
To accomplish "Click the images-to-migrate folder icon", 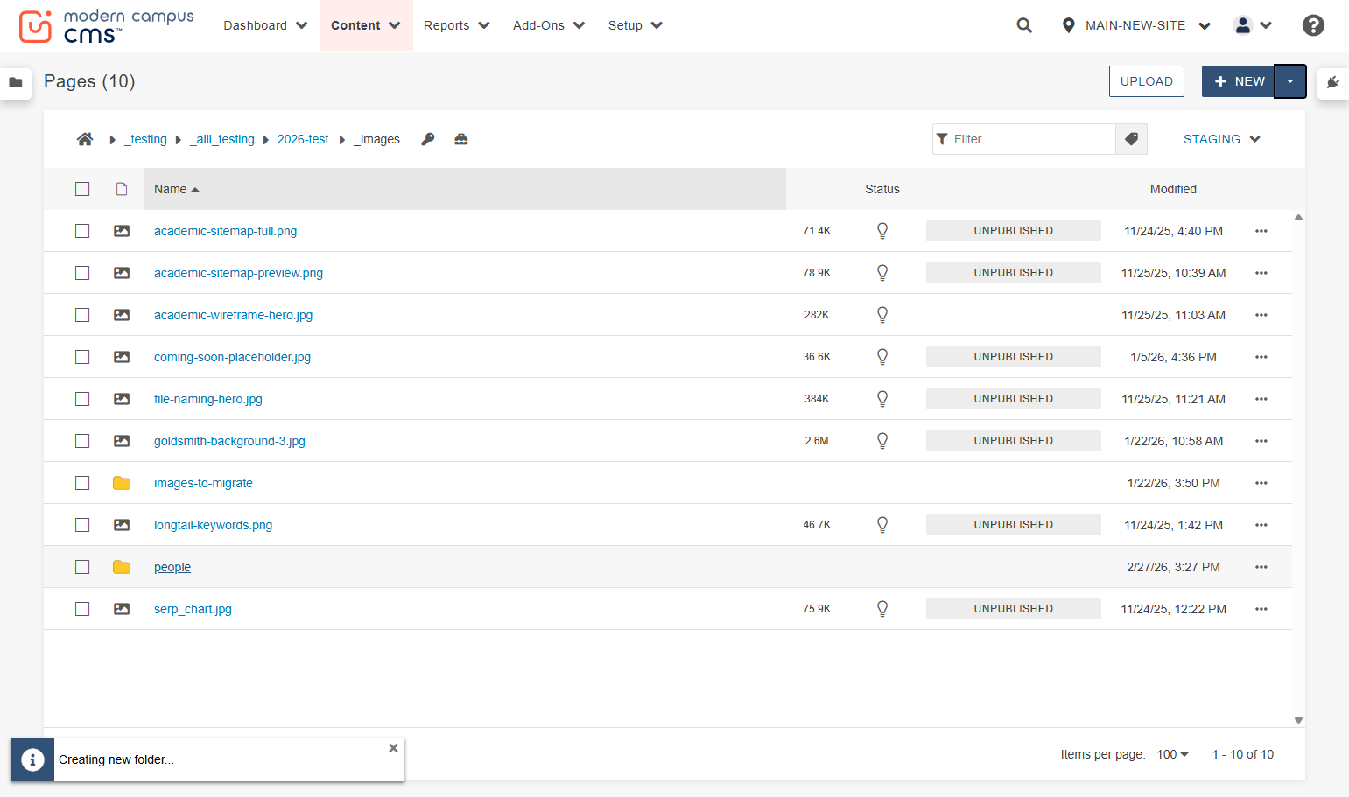I will coord(122,483).
